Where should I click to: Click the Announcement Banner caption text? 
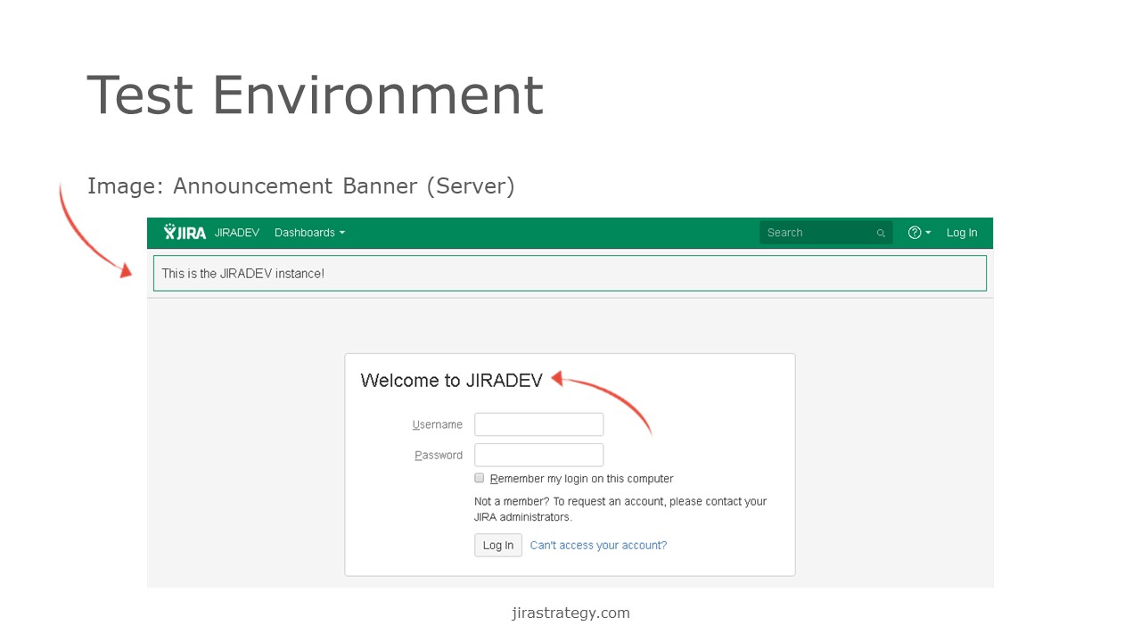click(301, 186)
